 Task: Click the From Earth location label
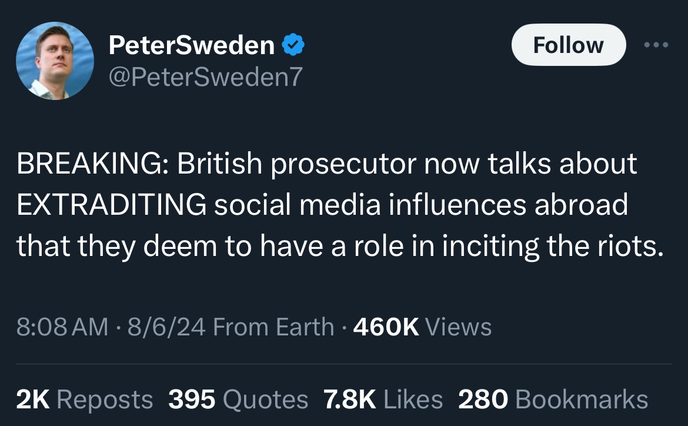coord(273,327)
